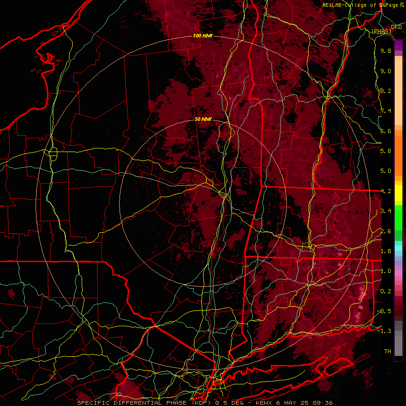
Task: Click the 1.0 value on the color scale
Action: (x=386, y=272)
